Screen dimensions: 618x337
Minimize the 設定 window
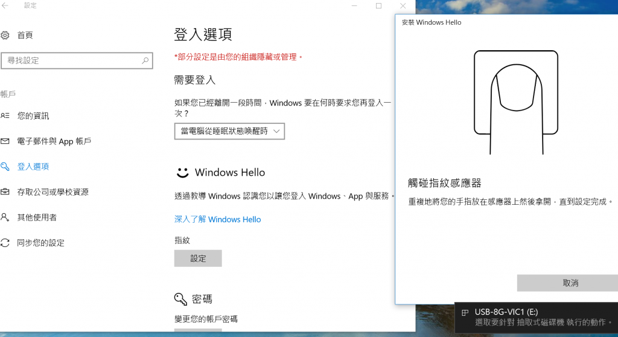[354, 5]
